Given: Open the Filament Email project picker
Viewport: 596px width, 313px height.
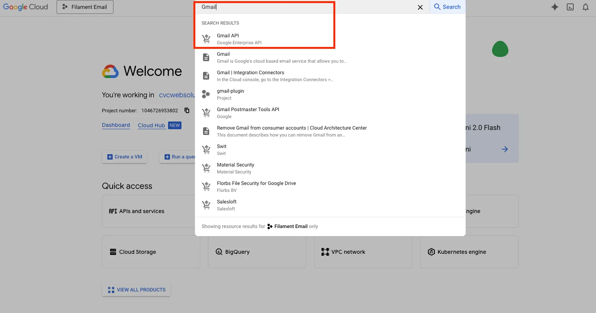Looking at the screenshot, I should pyautogui.click(x=85, y=7).
